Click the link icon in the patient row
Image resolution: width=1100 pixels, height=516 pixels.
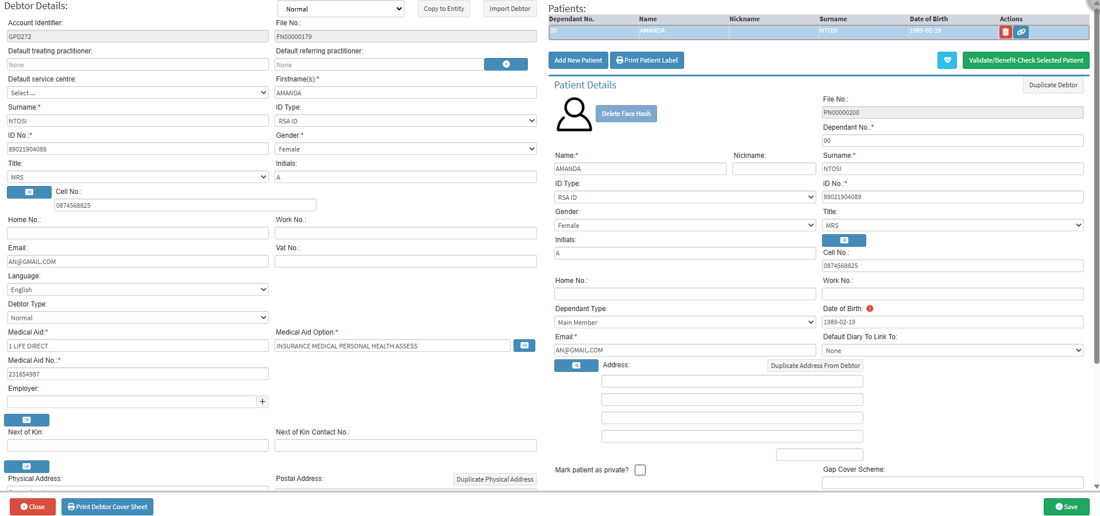coord(1021,32)
